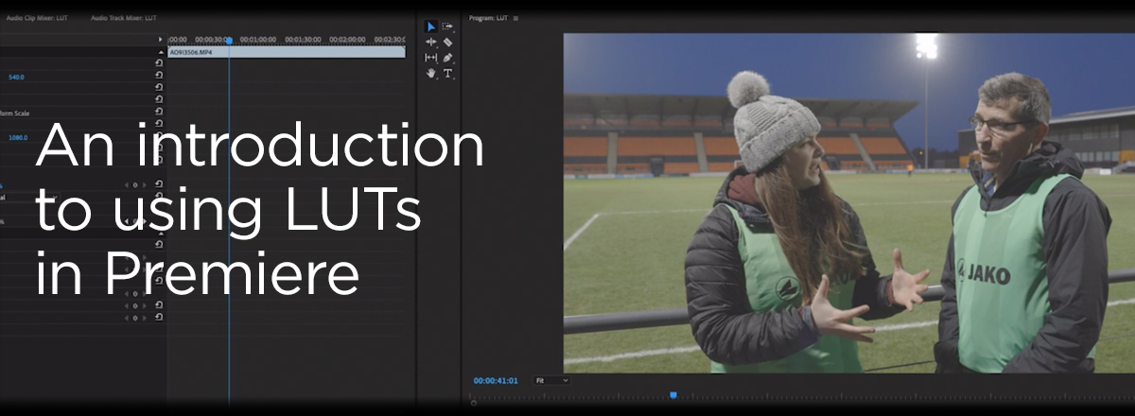Select the Ripple Edit tool
Image resolution: width=1135 pixels, height=416 pixels.
pyautogui.click(x=431, y=42)
